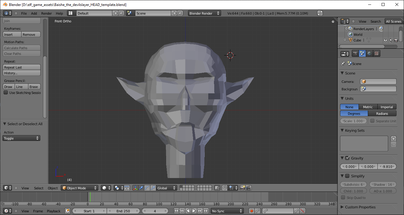Expand the Custom Properties panel

click(x=360, y=207)
